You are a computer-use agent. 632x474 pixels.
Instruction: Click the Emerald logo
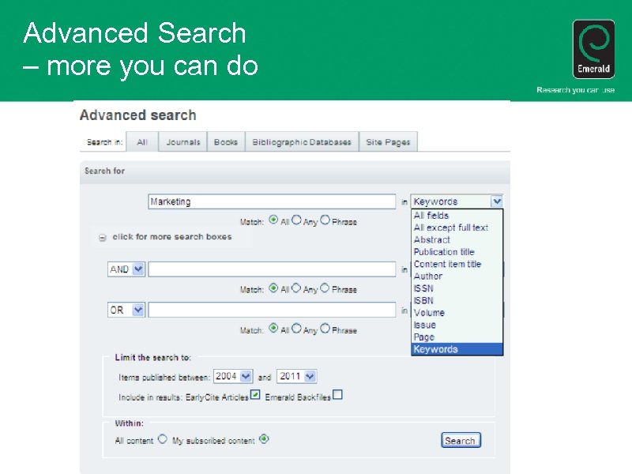pyautogui.click(x=592, y=47)
